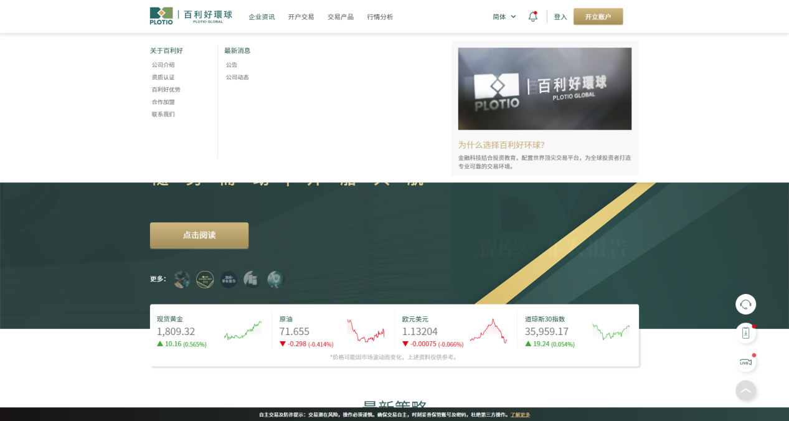The height and width of the screenshot is (421, 789).
Task: Expand the 简体 language dropdown
Action: (x=504, y=17)
